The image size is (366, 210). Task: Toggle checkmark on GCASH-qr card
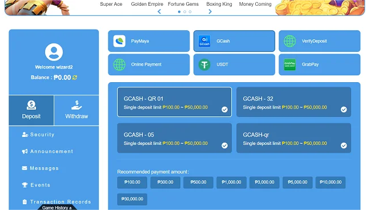344,146
